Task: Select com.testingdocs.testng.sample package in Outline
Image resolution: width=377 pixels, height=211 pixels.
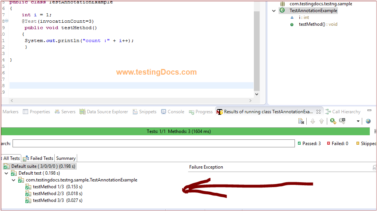Action: click(x=321, y=4)
